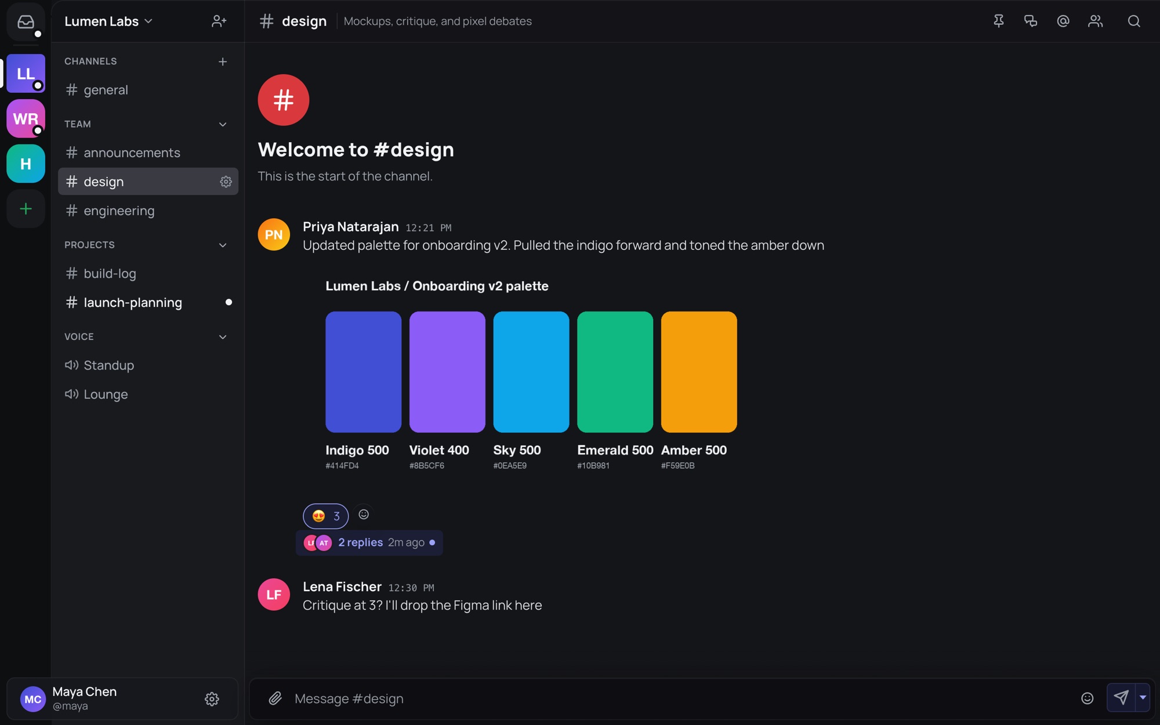
Task: Click Priya Natarajan's name
Action: tap(351, 227)
